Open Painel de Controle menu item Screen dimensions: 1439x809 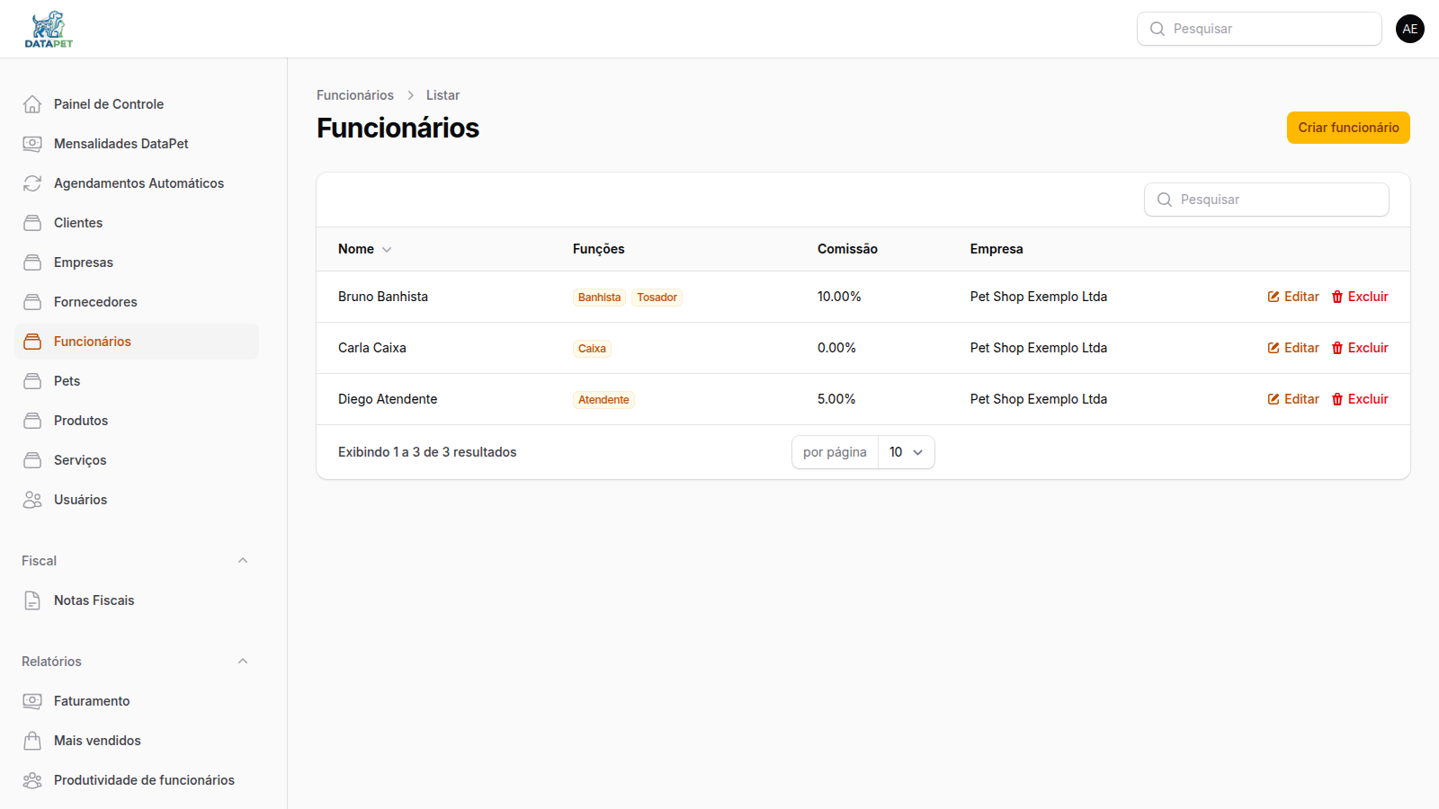pos(137,104)
